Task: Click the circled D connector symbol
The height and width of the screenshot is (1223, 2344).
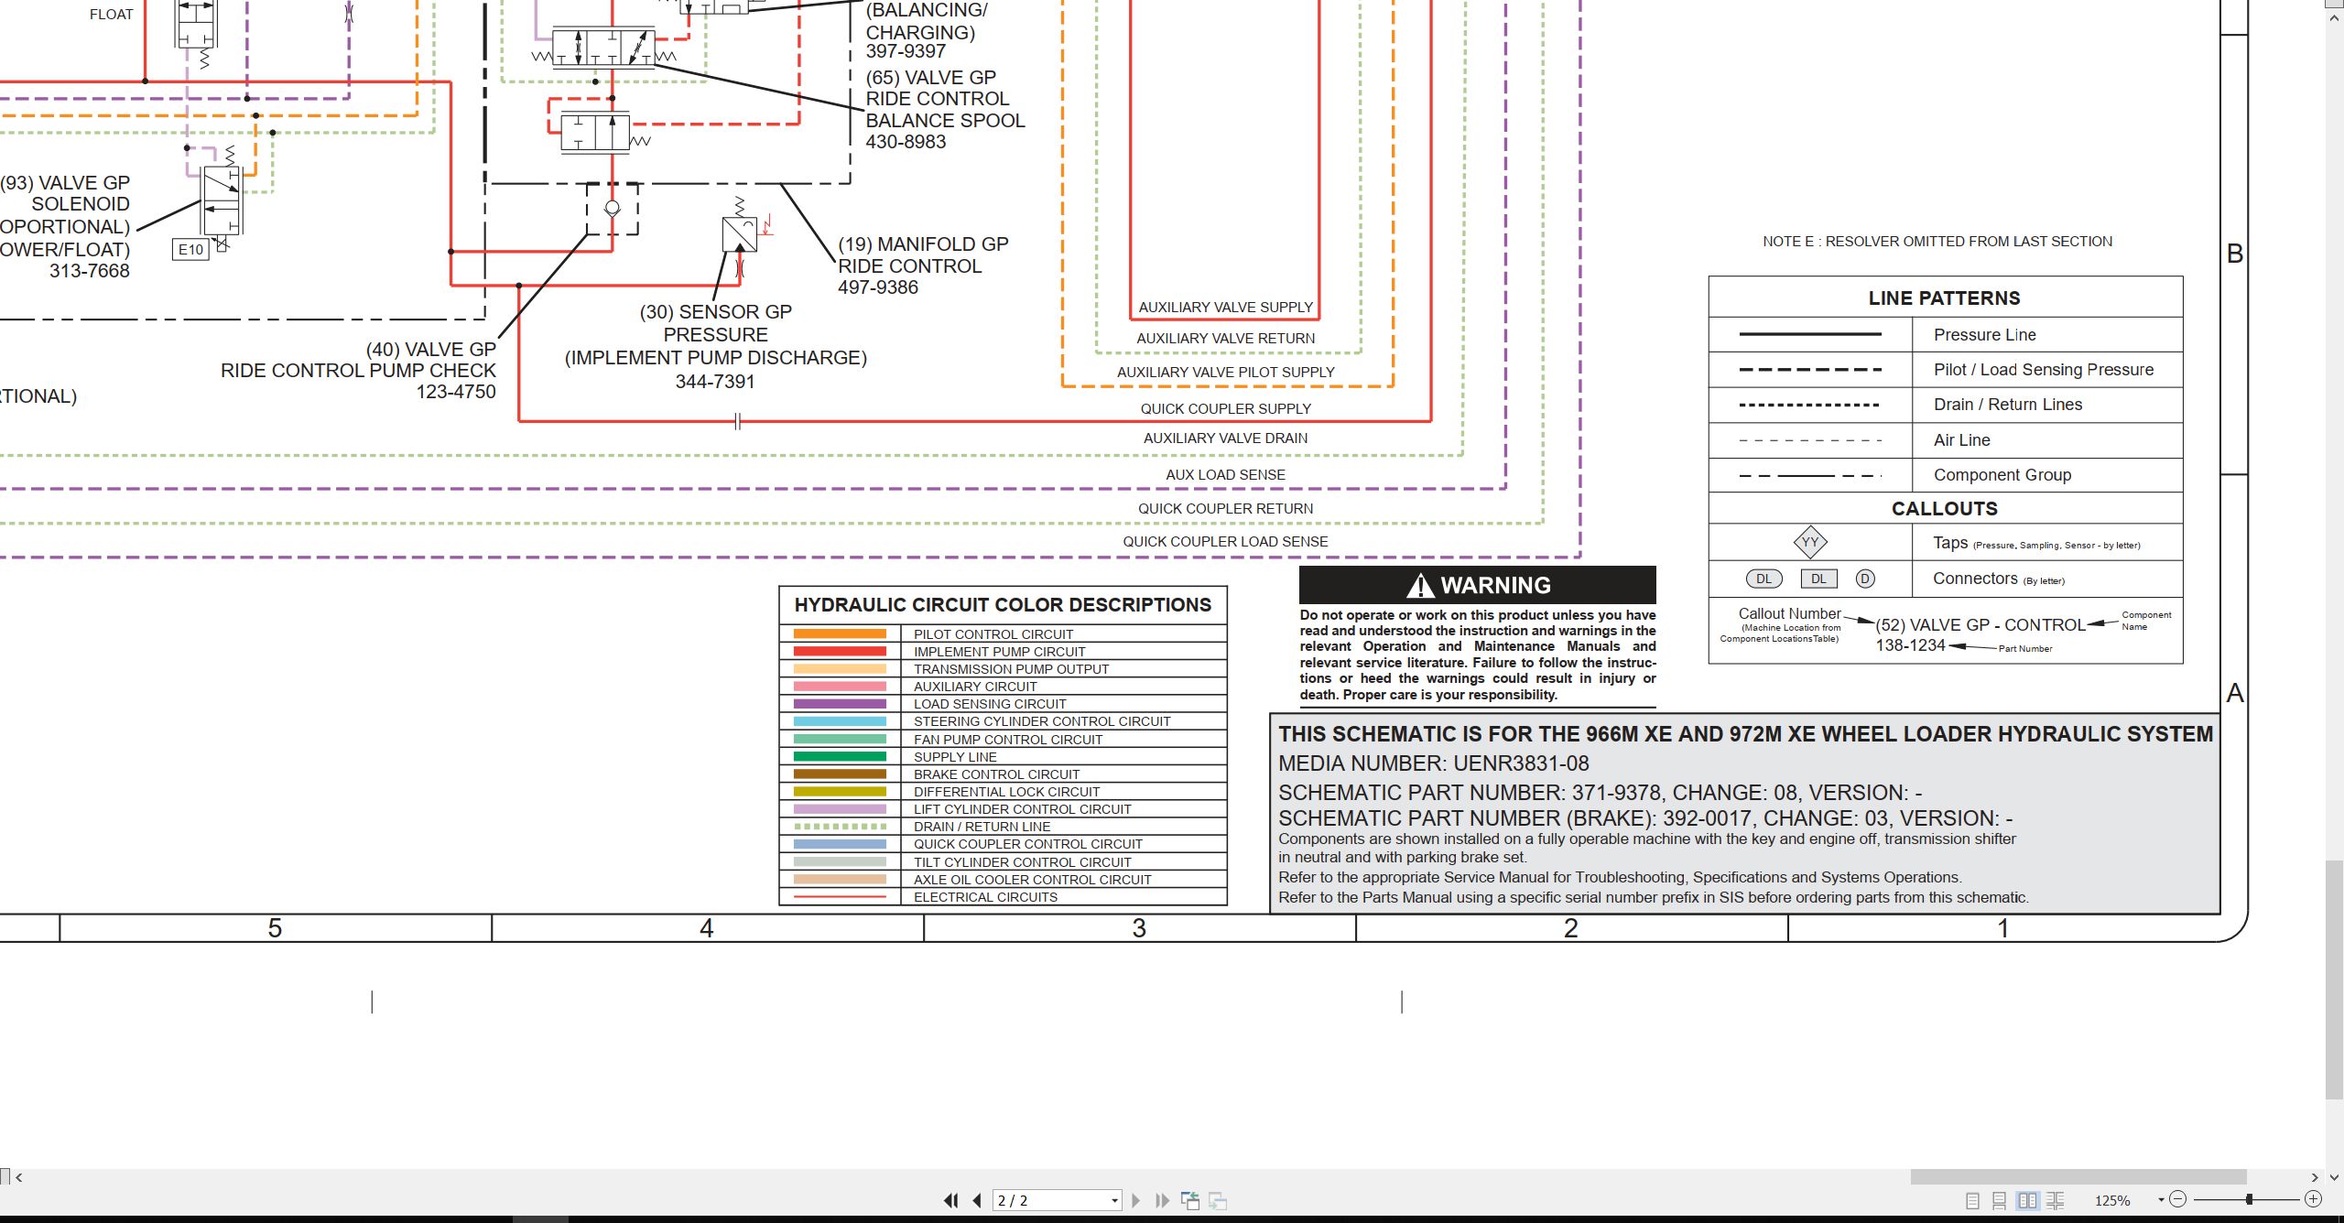Action: click(x=1865, y=579)
